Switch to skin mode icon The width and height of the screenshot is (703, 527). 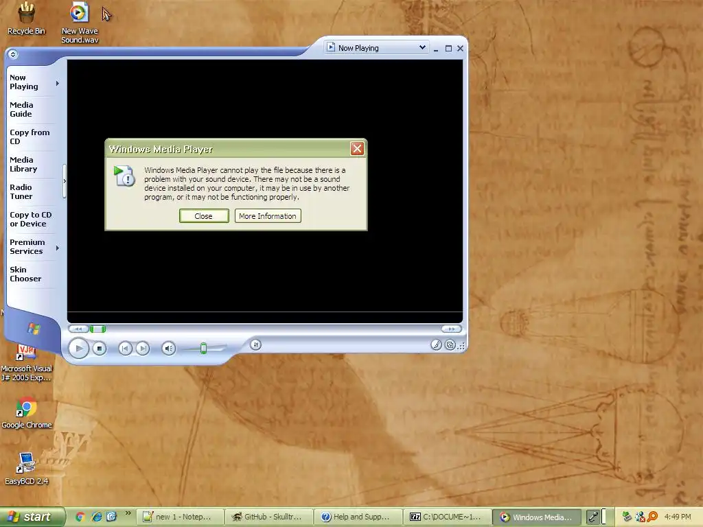click(x=450, y=344)
